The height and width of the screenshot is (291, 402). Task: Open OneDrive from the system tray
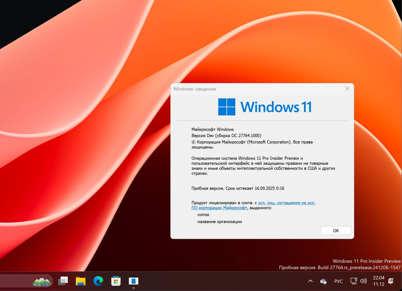coord(323,281)
